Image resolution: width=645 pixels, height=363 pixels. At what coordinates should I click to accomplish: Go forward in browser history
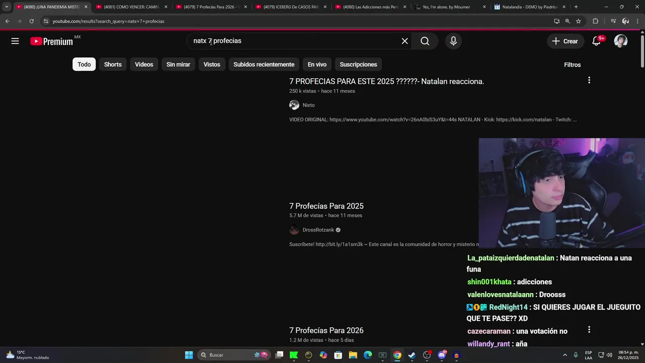[19, 21]
